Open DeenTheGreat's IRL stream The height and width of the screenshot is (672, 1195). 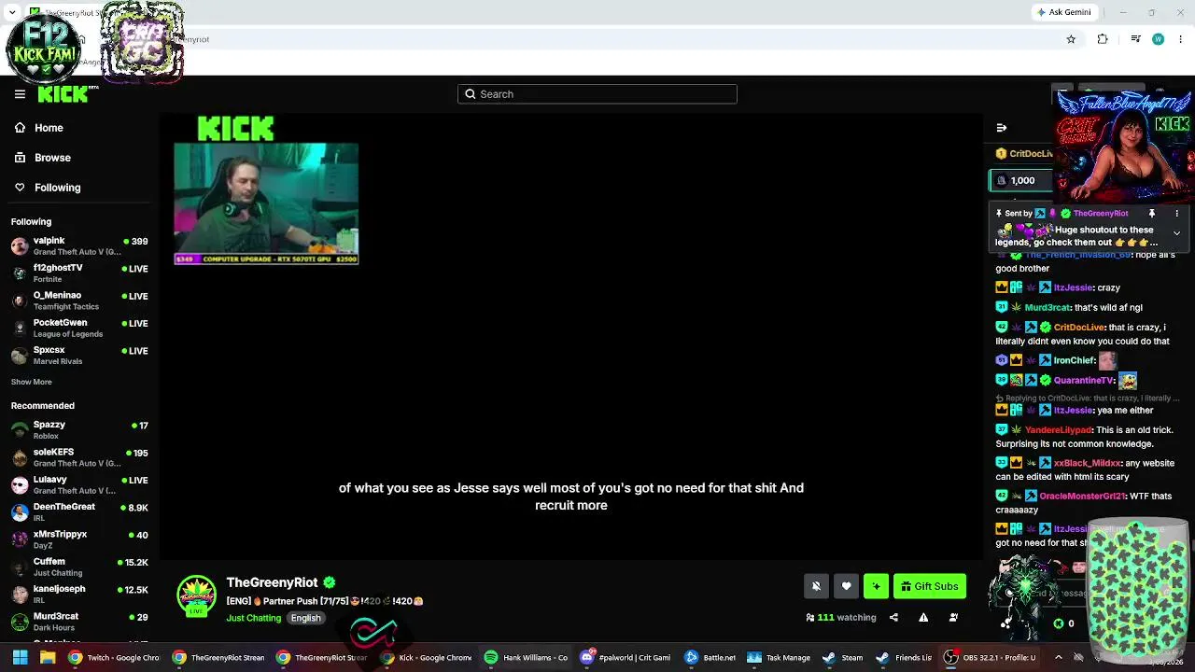click(79, 512)
